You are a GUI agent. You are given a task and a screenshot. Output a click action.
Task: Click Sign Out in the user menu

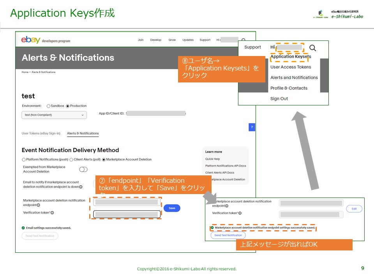279,99
